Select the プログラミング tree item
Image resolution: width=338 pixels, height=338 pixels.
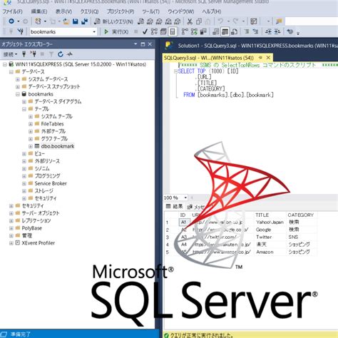coord(47,176)
